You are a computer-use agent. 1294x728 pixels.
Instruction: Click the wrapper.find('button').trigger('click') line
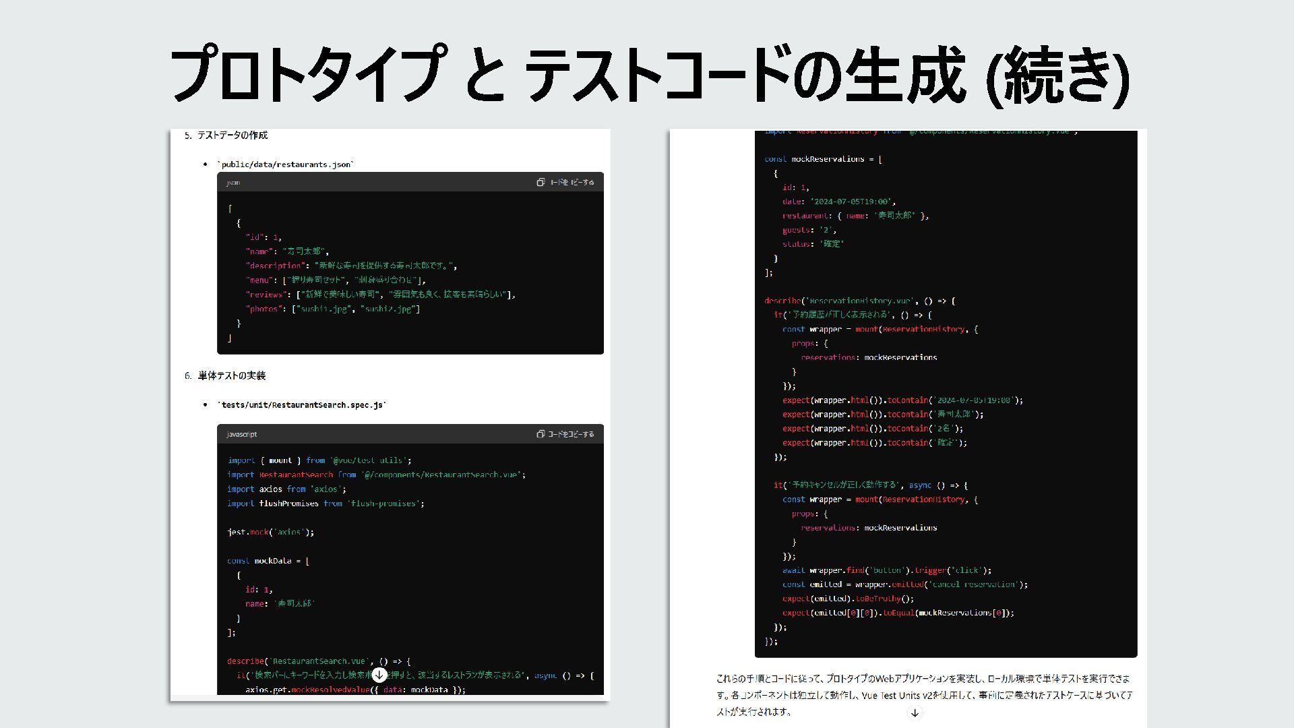tap(886, 570)
